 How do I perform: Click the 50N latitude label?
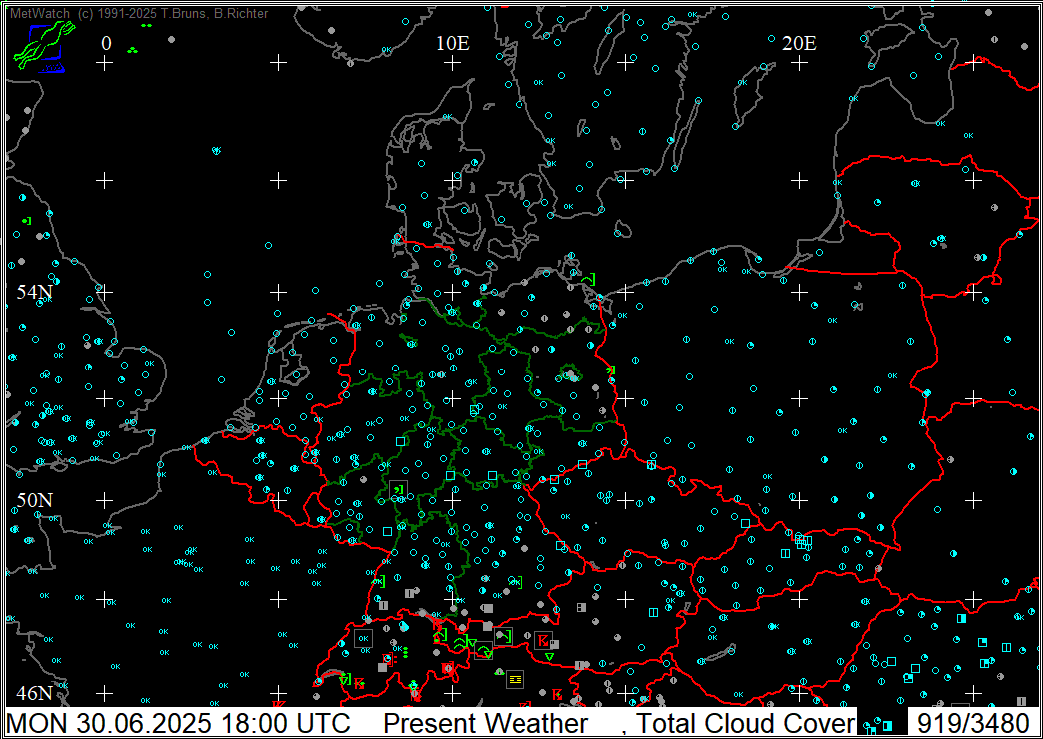[35, 500]
